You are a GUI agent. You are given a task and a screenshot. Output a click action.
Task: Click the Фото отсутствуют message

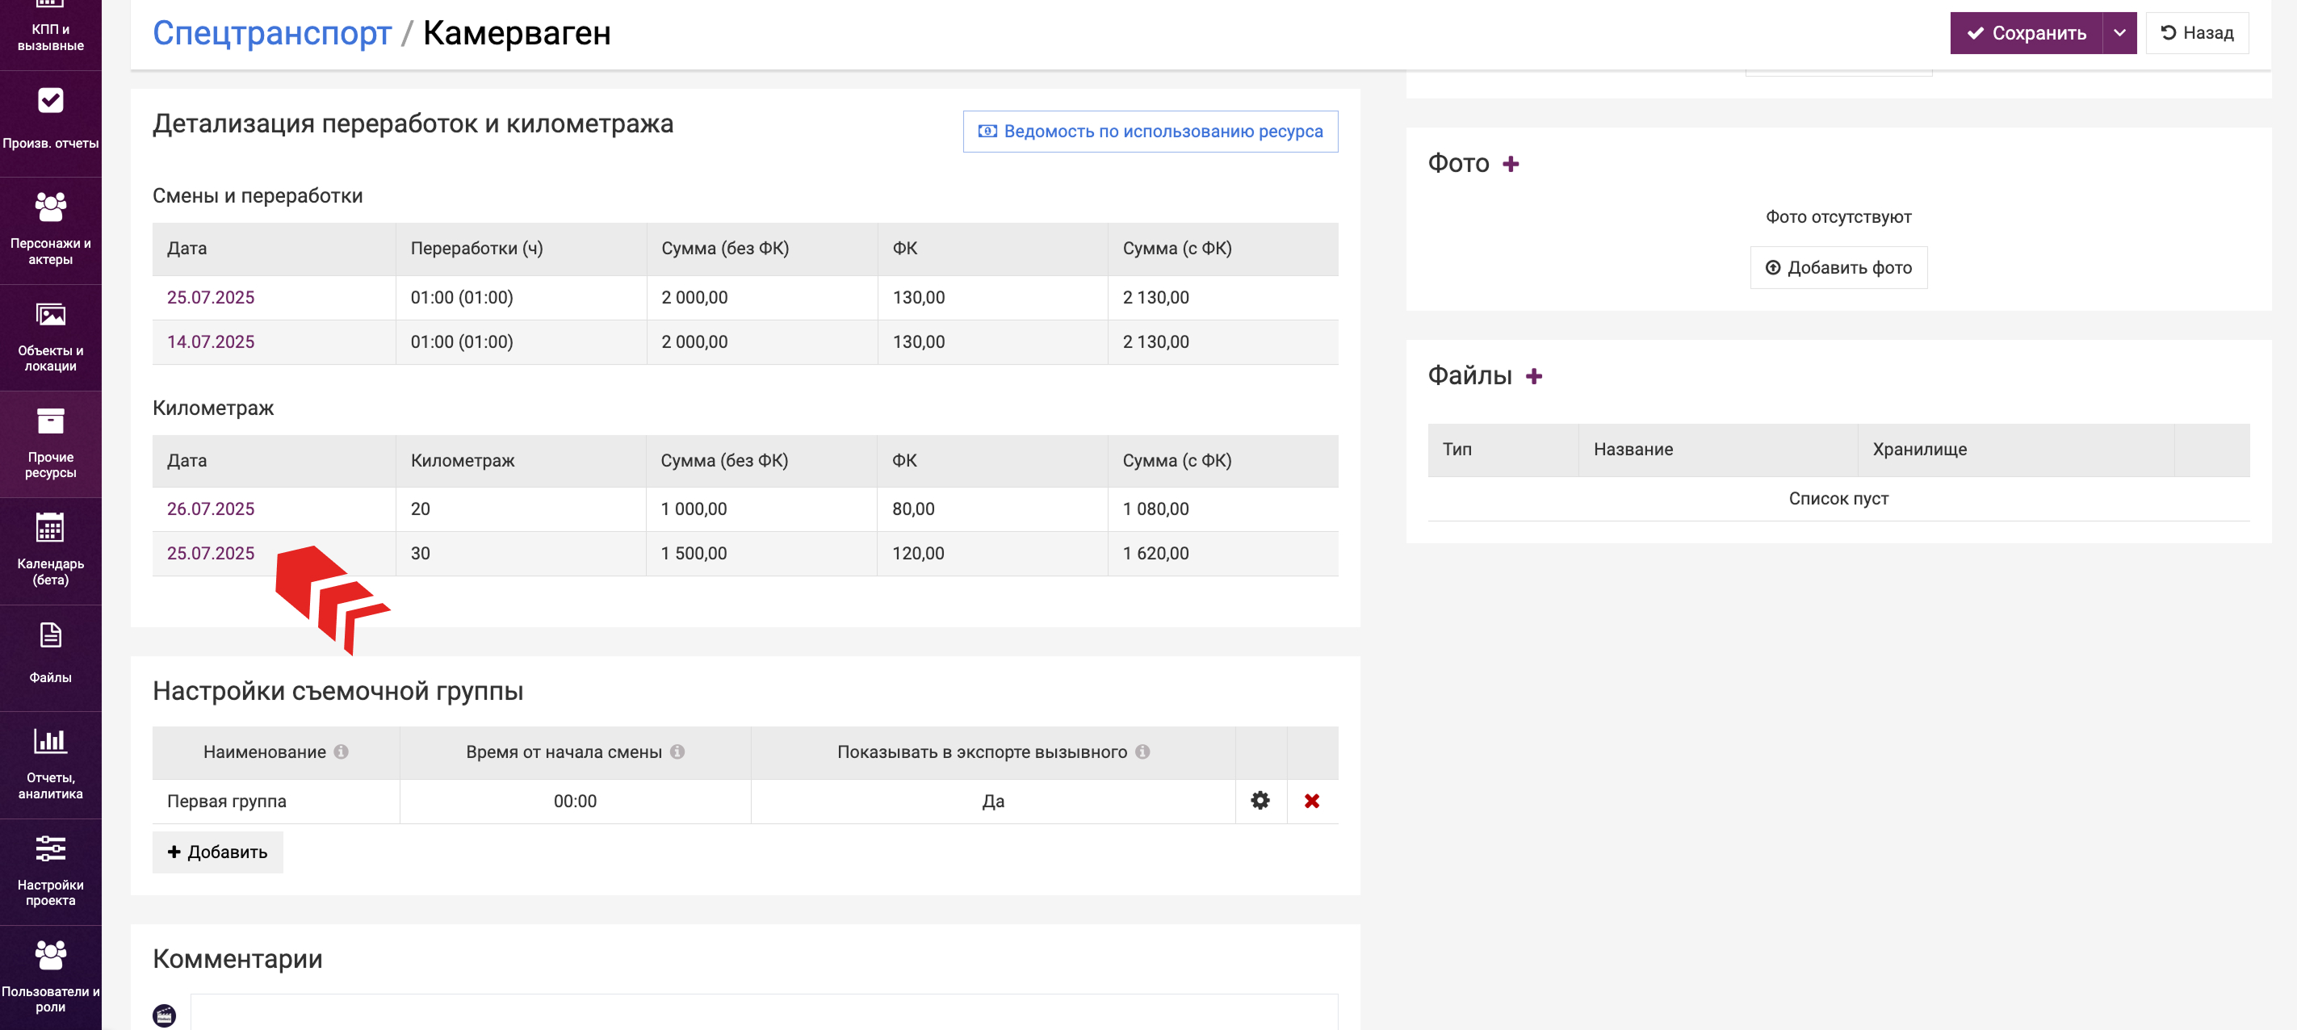(1838, 216)
